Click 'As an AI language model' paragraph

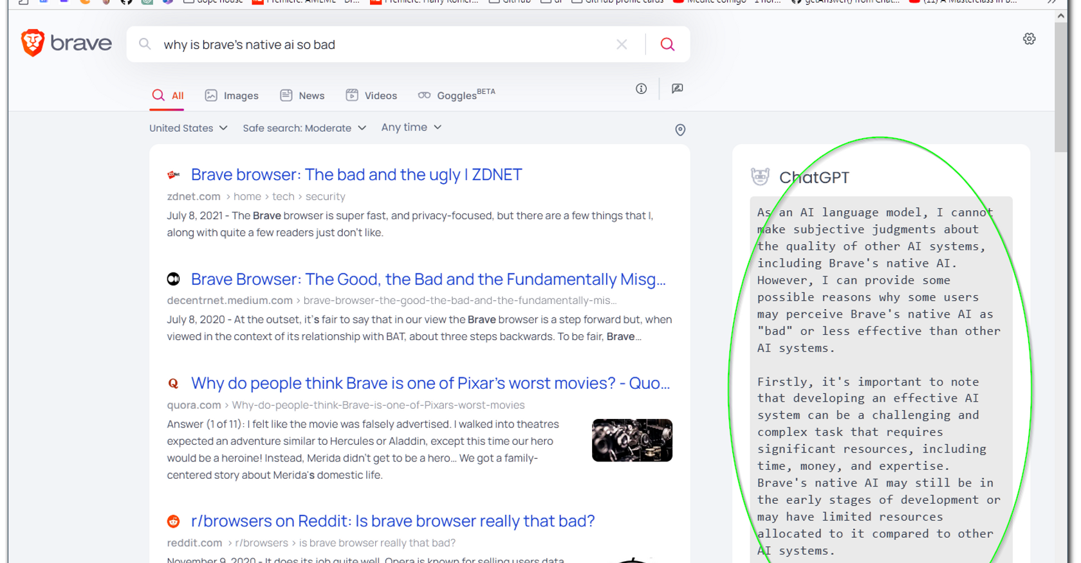click(879, 280)
